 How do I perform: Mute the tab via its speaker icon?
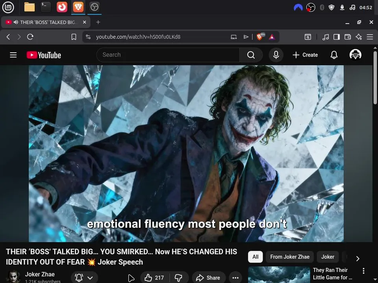tap(16, 22)
